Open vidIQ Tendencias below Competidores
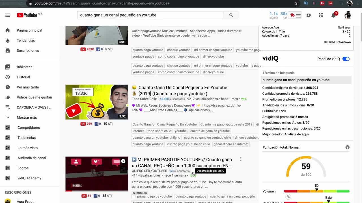This screenshot has width=362, height=203. [27, 138]
